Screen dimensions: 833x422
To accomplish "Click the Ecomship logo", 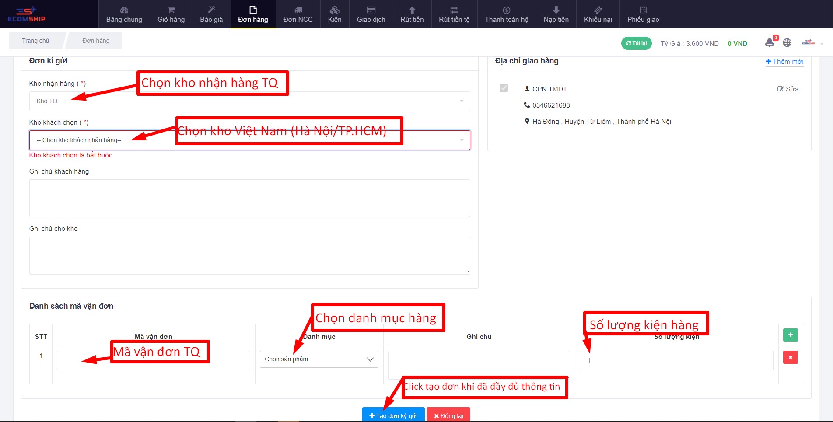I will click(26, 14).
